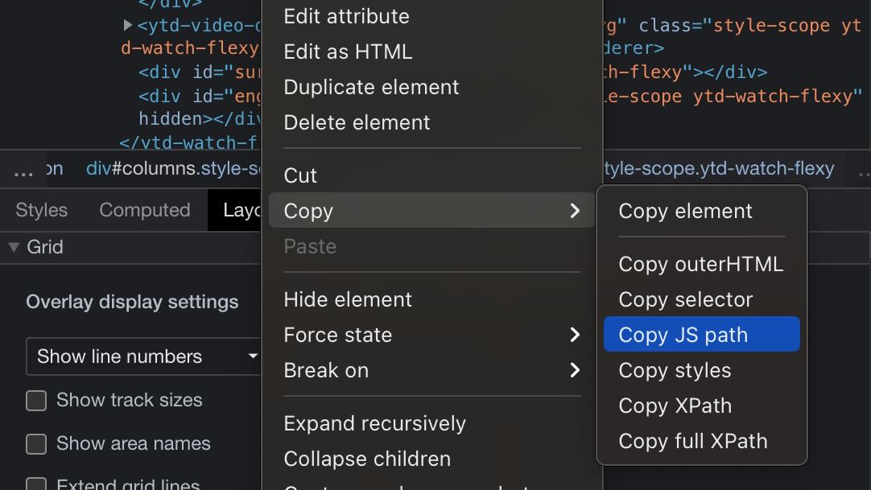Collapse the Grid section triangle
This screenshot has height=490, width=871.
14,247
